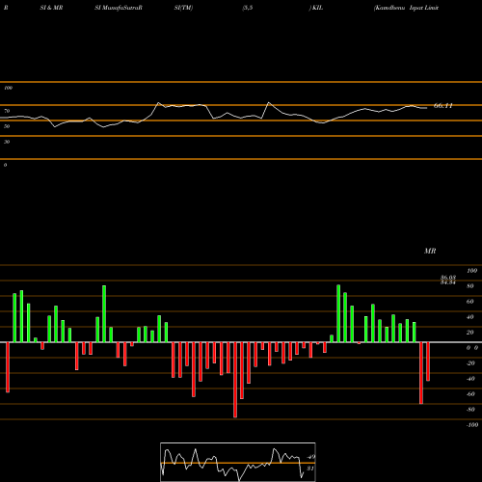Click the MR axis label 20
Viewport: 482px width, 482px height.
470,333
